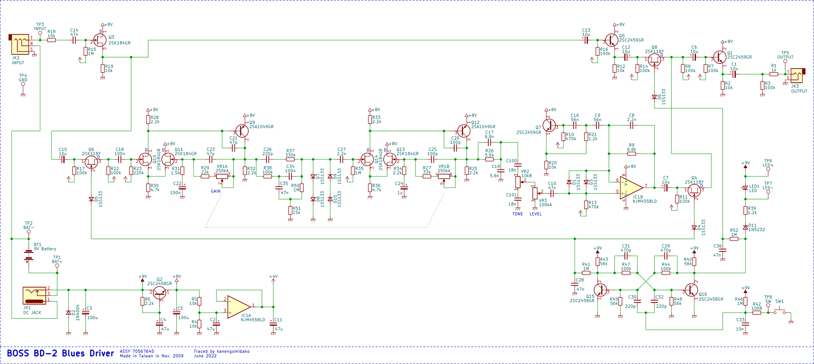Select the D6 1SS133 diode symbol

click(654, 97)
